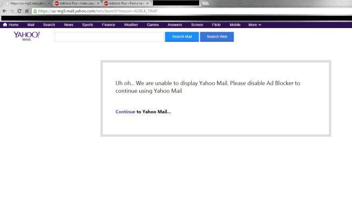
Task: Switch to Adblock Plus Index page tab
Action: (77, 3)
